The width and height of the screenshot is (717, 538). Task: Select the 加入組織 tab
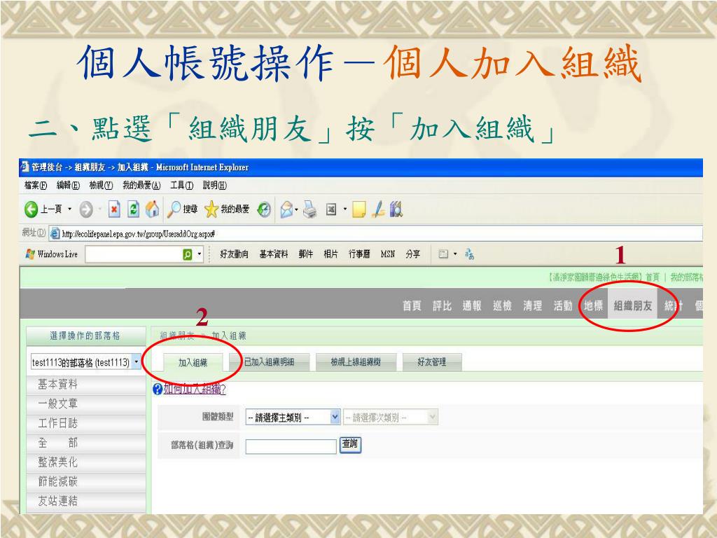193,362
